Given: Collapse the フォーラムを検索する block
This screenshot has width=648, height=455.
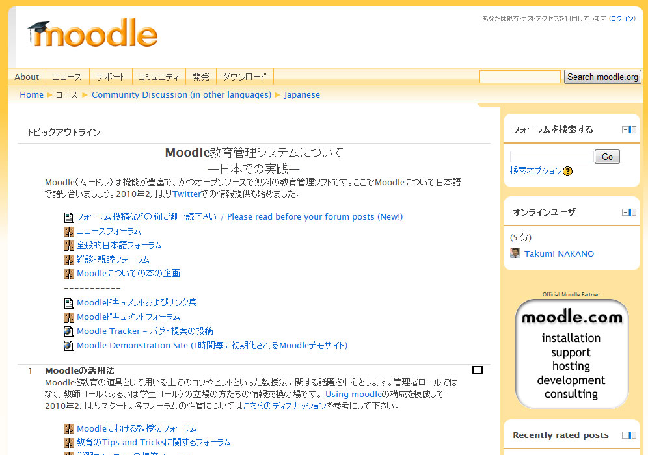Looking at the screenshot, I should 626,129.
